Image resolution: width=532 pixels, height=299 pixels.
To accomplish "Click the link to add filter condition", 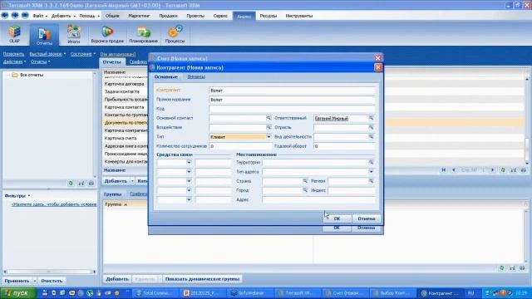I will pos(54,204).
